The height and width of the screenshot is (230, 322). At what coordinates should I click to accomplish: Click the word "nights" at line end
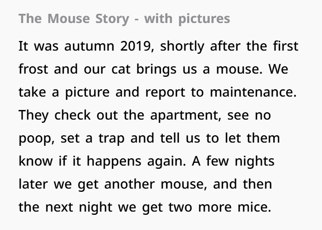click(254, 162)
